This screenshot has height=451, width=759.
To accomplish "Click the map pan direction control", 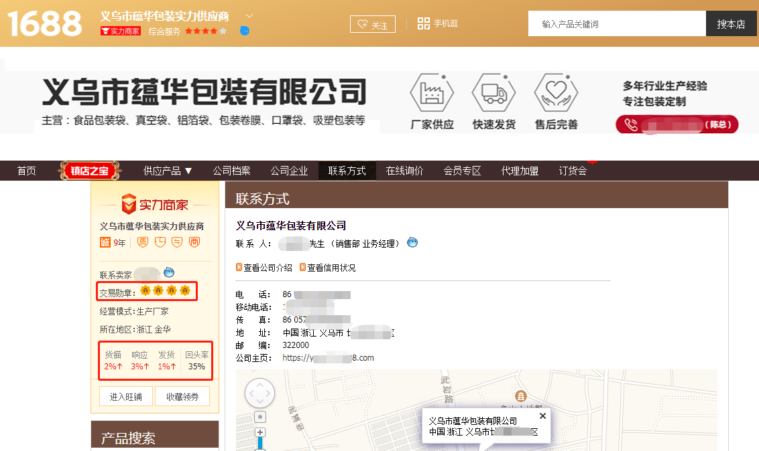I will coord(260,393).
